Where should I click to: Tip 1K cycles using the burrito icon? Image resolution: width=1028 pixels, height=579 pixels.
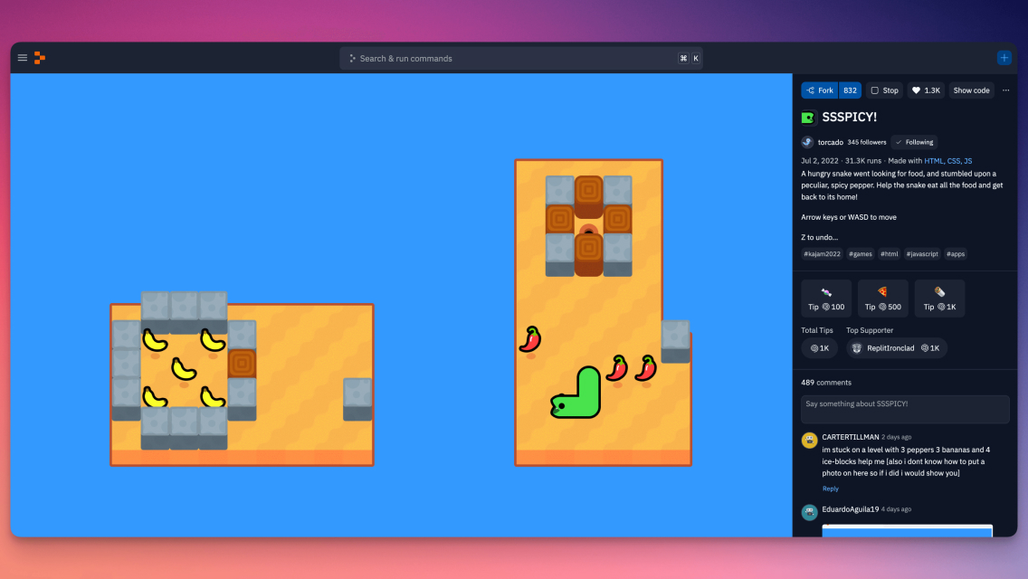point(938,299)
